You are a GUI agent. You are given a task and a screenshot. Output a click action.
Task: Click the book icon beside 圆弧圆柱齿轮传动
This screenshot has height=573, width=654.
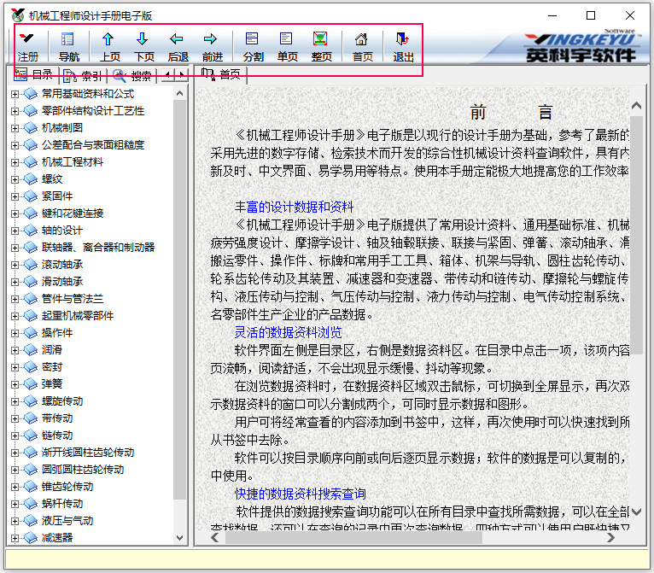coord(31,470)
